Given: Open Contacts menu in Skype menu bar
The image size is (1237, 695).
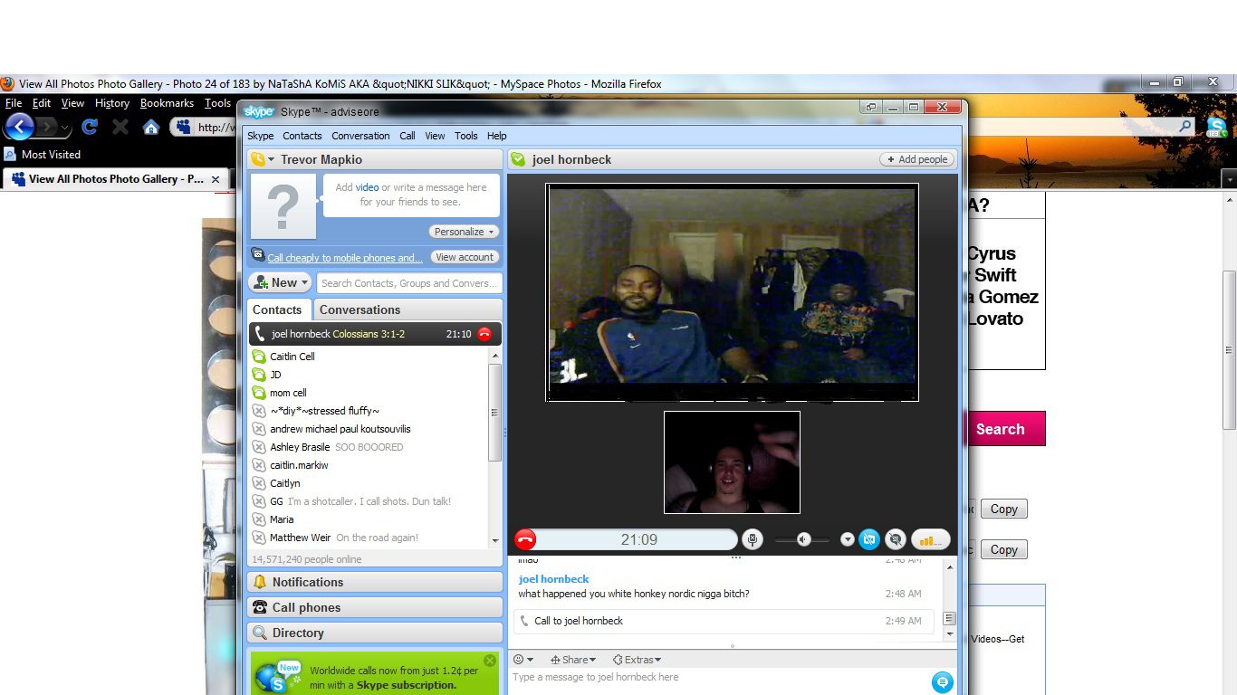Looking at the screenshot, I should pos(302,136).
